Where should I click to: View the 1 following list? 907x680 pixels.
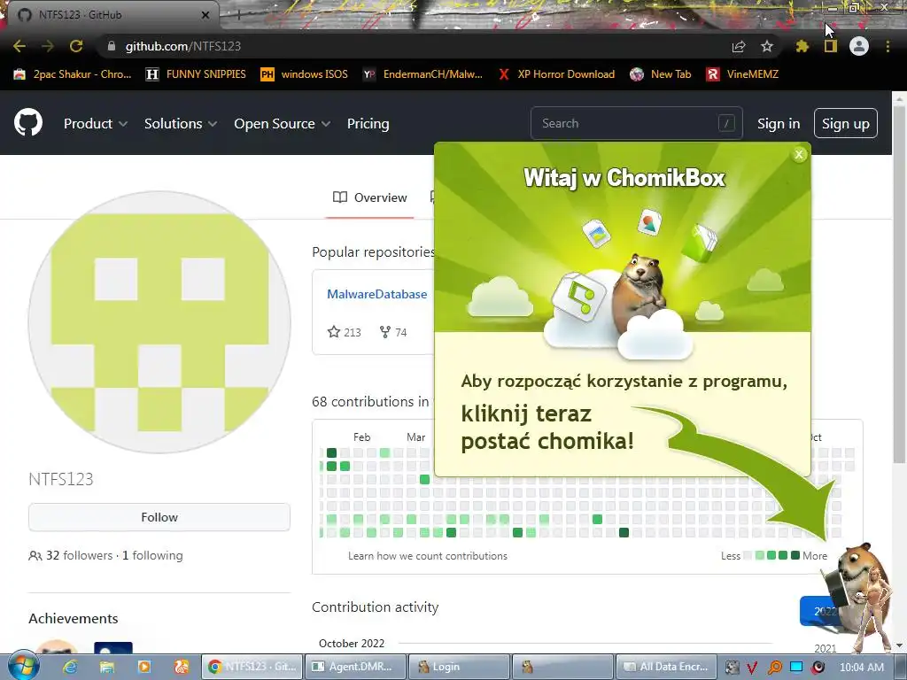coord(152,555)
